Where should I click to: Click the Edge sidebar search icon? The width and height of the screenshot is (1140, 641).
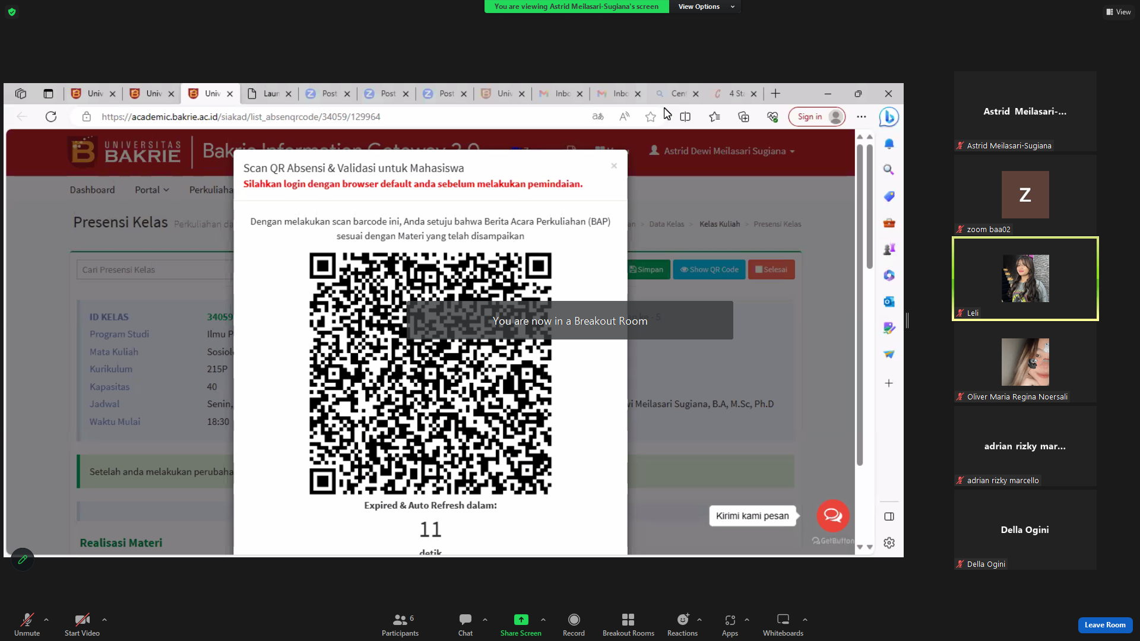tap(889, 170)
